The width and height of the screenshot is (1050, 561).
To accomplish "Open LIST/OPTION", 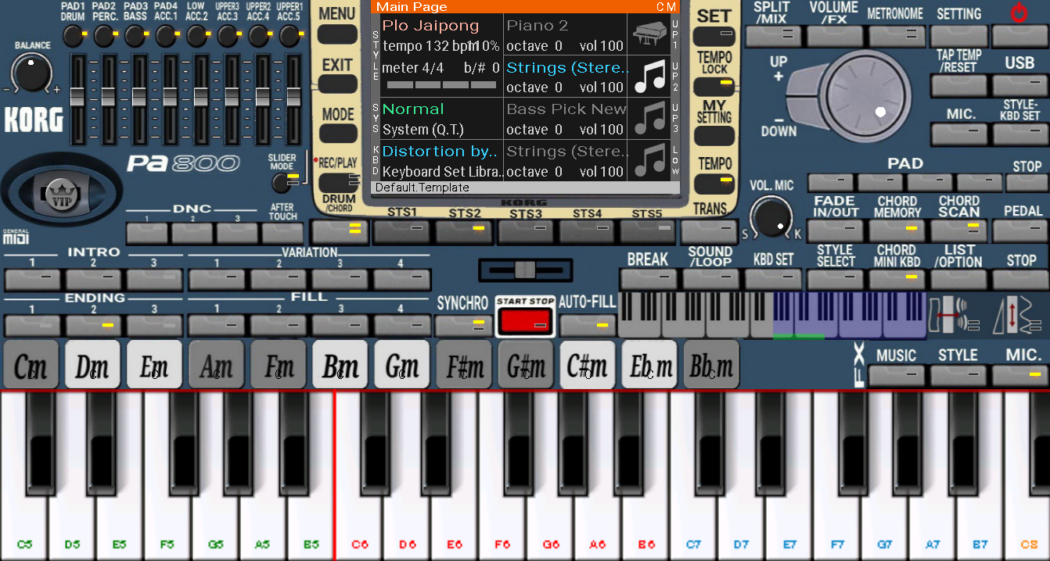I will click(x=959, y=278).
